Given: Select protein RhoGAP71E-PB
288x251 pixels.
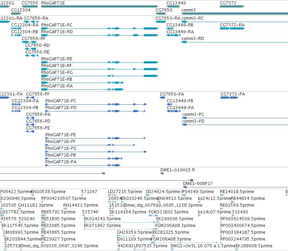Looking at the screenshot, I should click(x=84, y=159).
